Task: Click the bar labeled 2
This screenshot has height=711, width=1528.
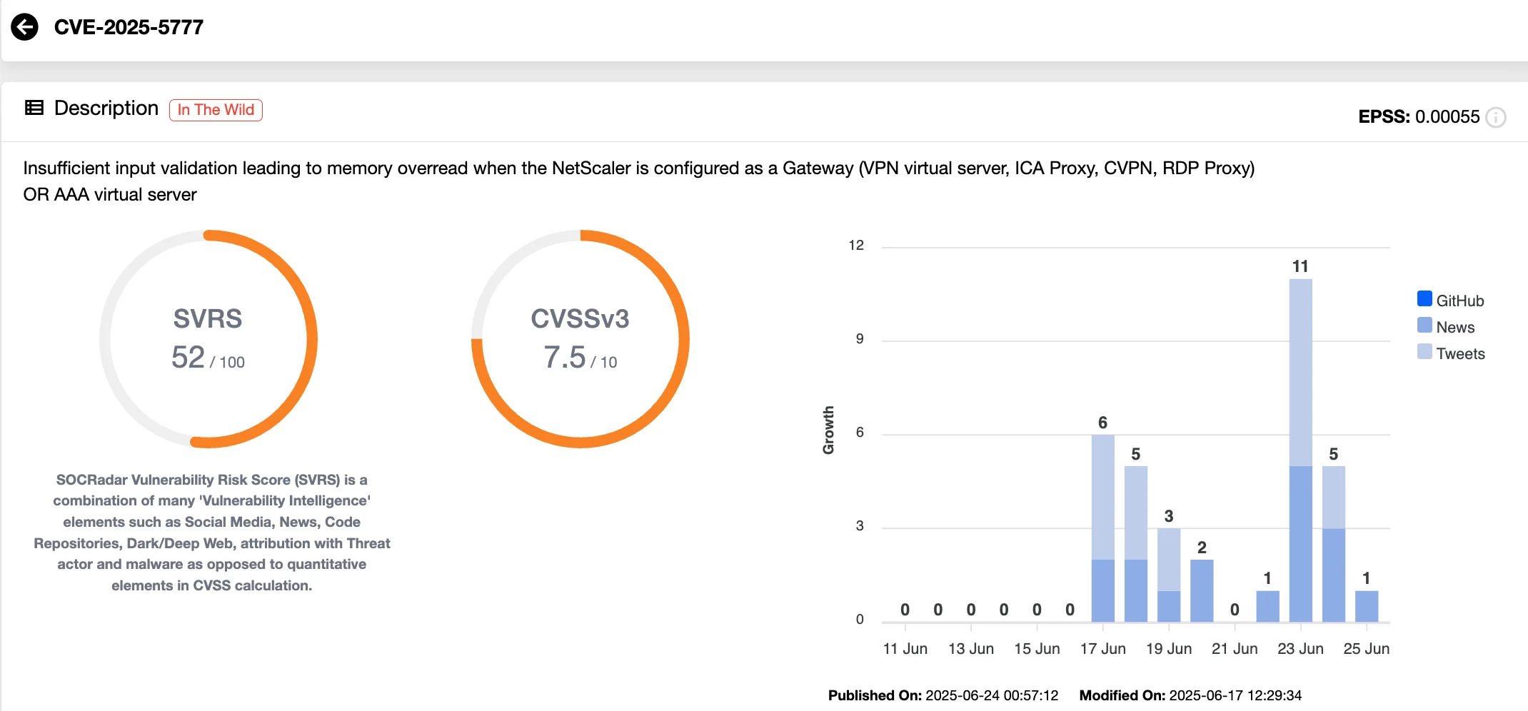Action: [1202, 591]
